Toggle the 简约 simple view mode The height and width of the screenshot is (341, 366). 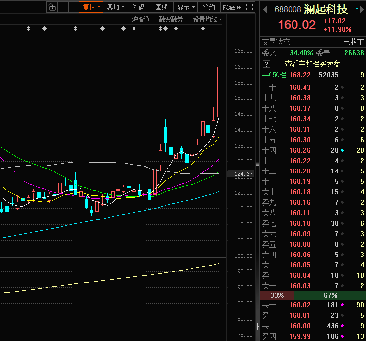click(x=209, y=7)
